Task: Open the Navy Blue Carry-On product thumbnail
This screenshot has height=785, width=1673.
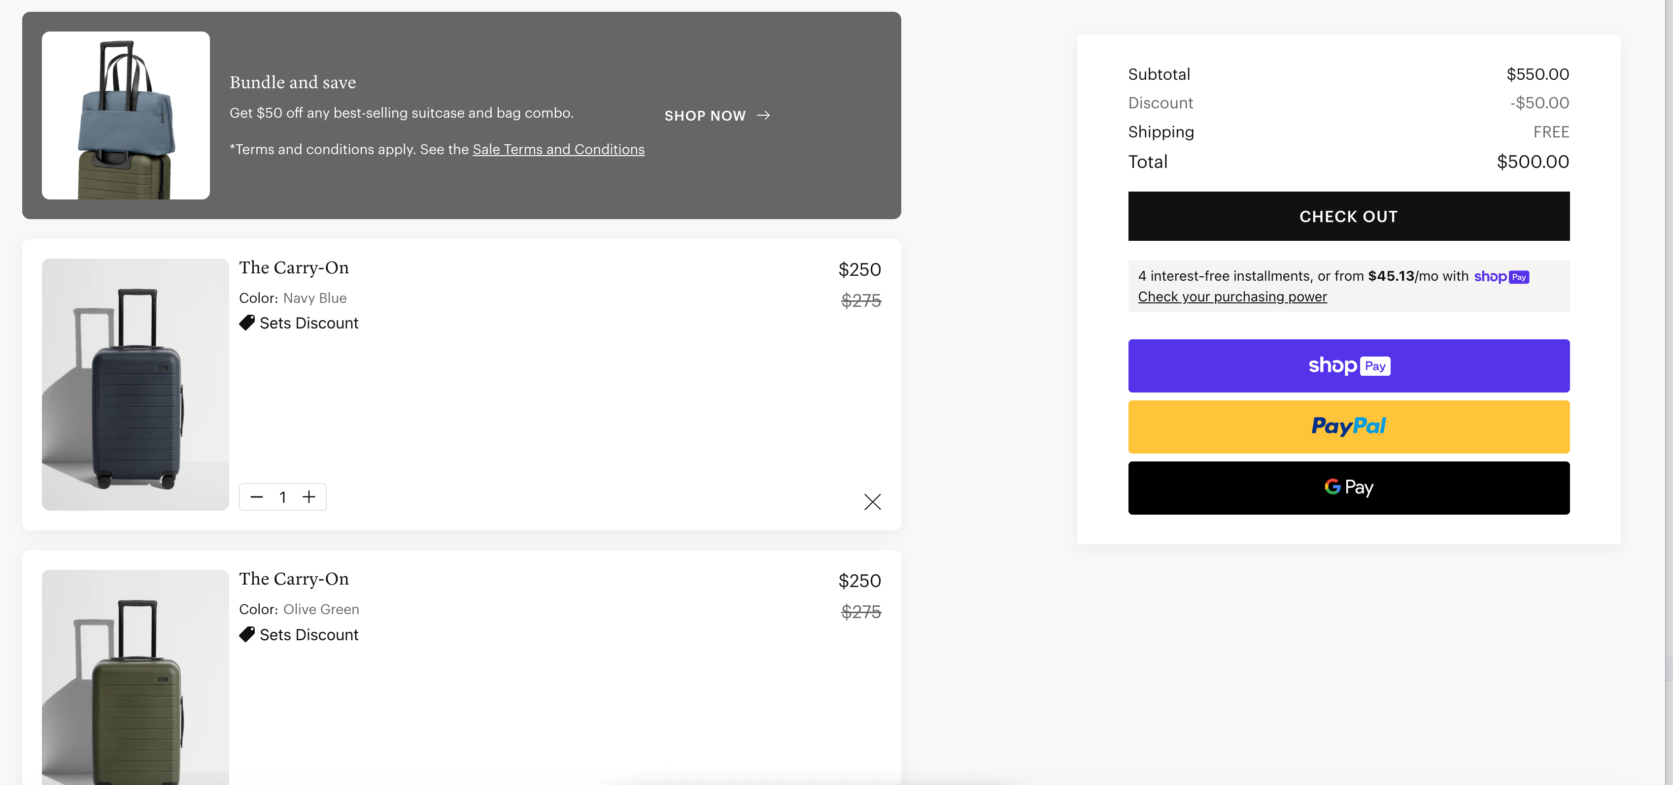Action: coord(135,385)
